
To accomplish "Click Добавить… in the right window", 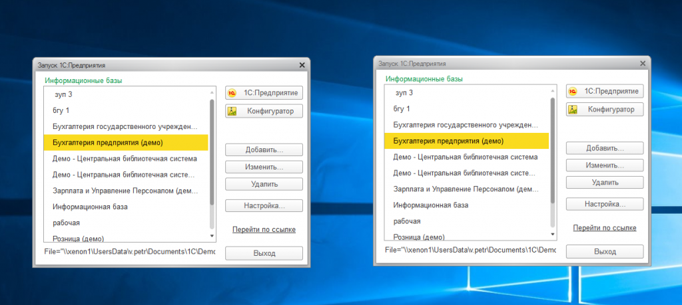I will (605, 148).
